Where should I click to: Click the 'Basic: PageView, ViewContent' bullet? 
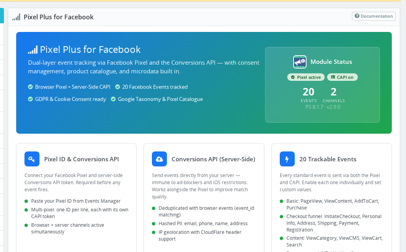coord(333,204)
